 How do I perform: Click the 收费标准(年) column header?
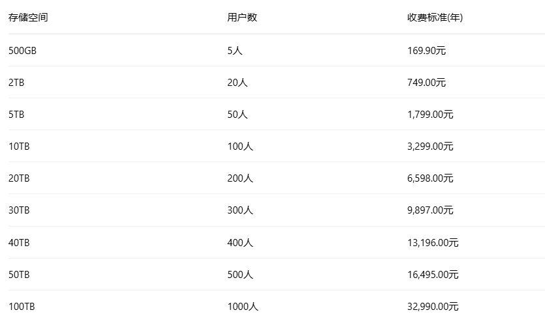pos(435,18)
